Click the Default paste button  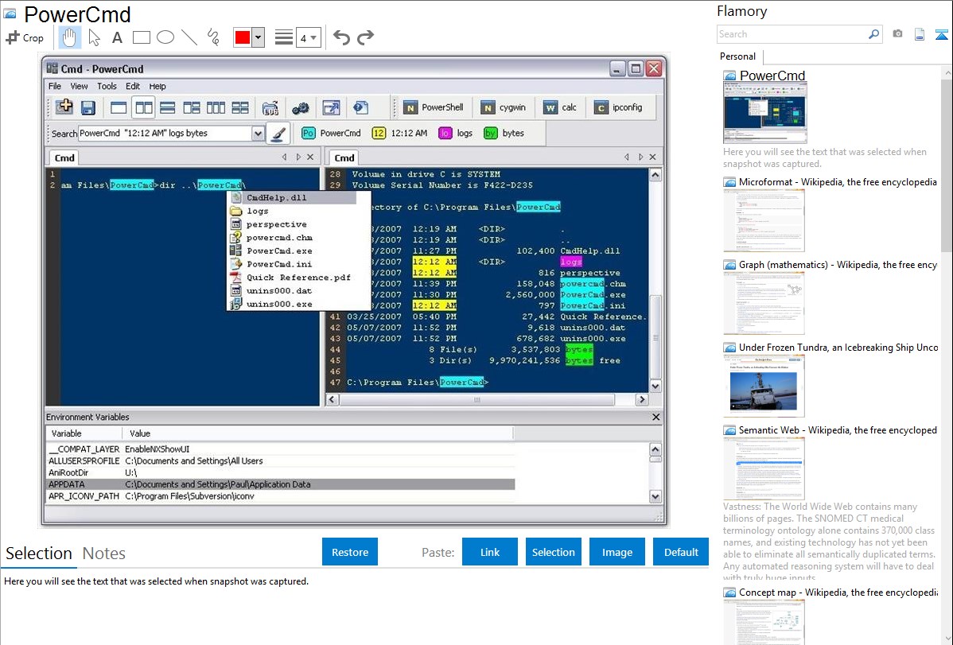tap(681, 552)
